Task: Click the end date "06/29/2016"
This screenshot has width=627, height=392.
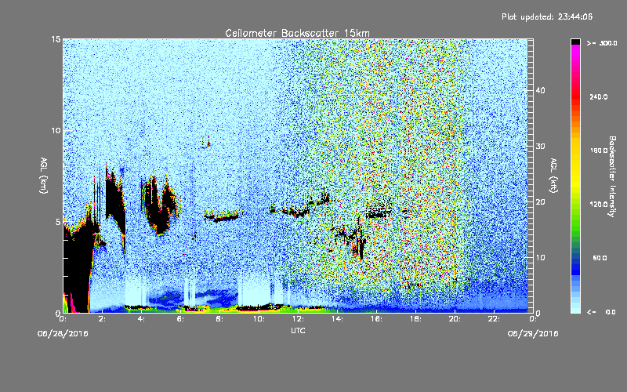Action: click(533, 334)
